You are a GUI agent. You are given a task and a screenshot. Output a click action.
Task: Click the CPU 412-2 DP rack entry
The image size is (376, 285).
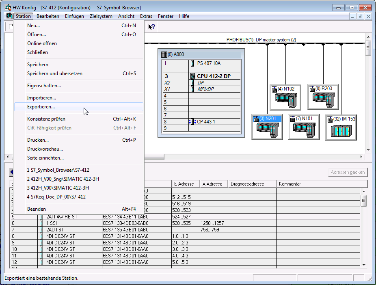click(x=213, y=76)
